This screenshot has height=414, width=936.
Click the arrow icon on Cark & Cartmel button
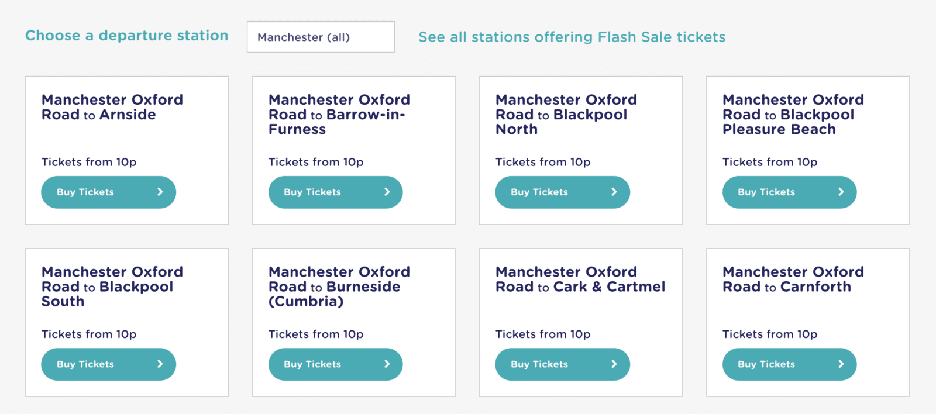click(x=614, y=364)
